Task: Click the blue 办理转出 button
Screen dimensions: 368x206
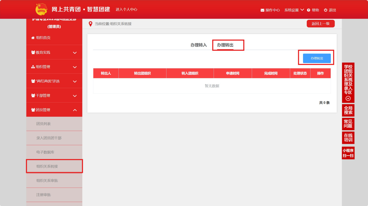Action: [x=317, y=58]
